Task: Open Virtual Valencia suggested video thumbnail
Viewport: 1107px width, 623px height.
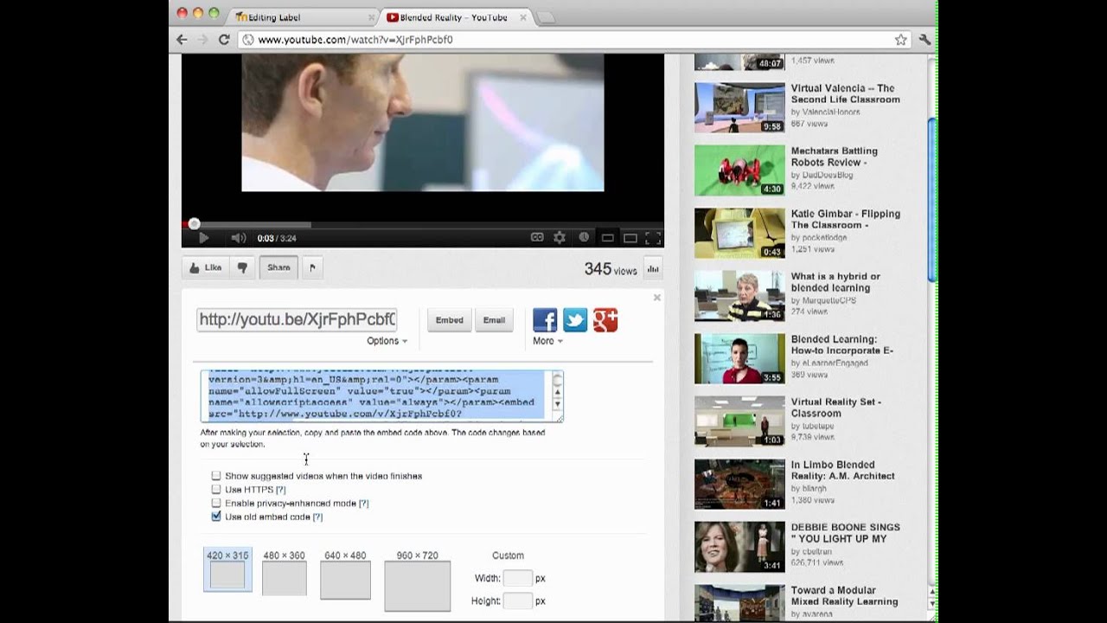Action: tap(739, 107)
